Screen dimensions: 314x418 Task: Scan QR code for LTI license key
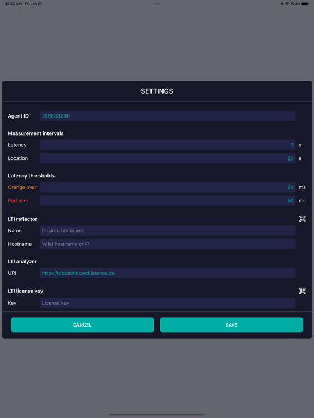(x=302, y=291)
